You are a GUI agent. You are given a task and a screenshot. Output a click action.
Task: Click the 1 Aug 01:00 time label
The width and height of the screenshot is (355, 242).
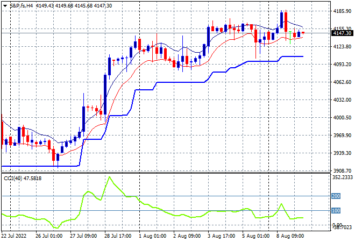(x=152, y=236)
